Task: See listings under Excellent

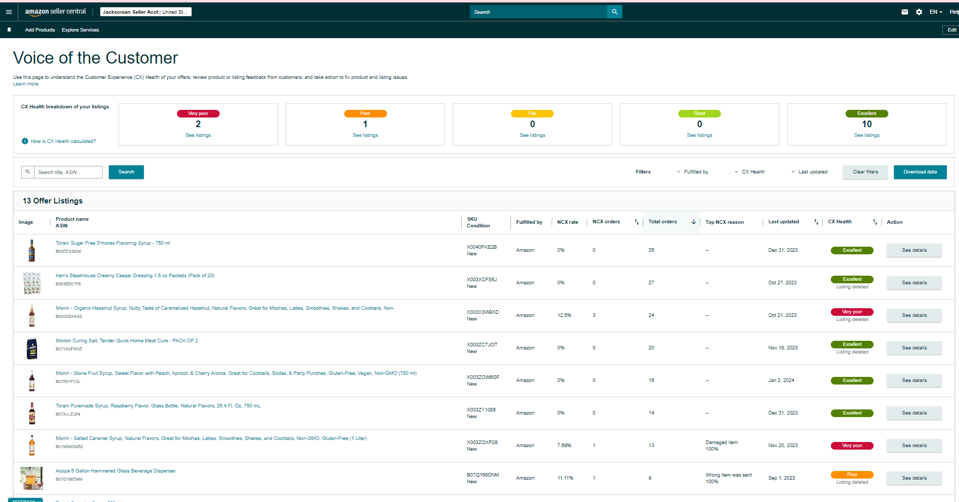Action: (867, 135)
